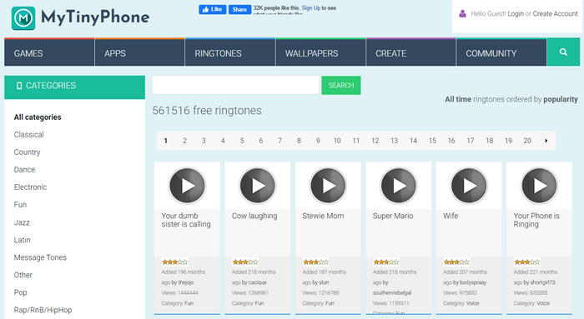Play the Your dumb sister is calling ringtone

coord(187,185)
